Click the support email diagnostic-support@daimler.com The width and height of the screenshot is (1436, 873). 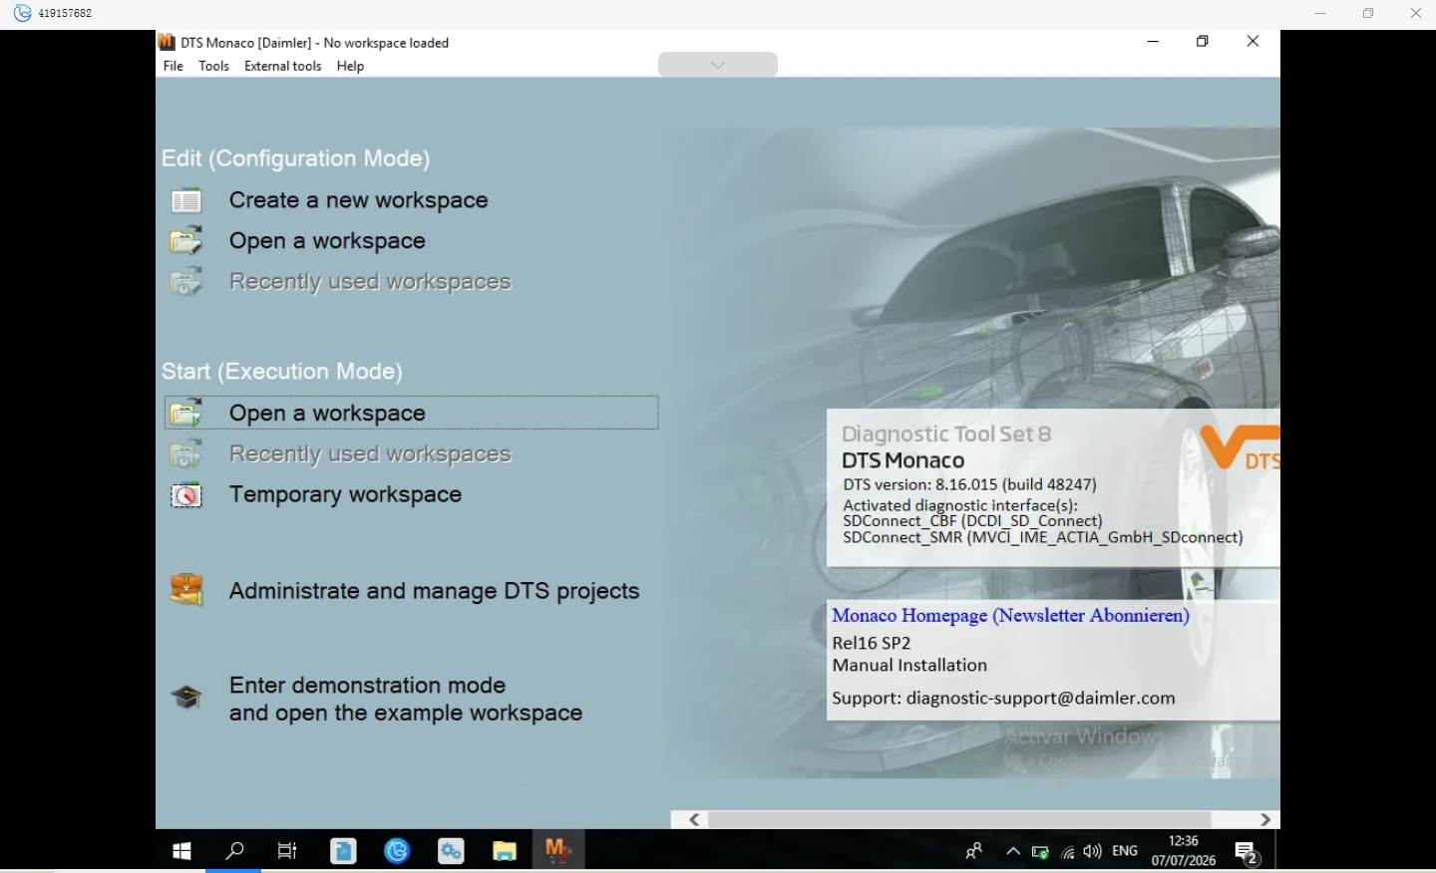click(1041, 698)
